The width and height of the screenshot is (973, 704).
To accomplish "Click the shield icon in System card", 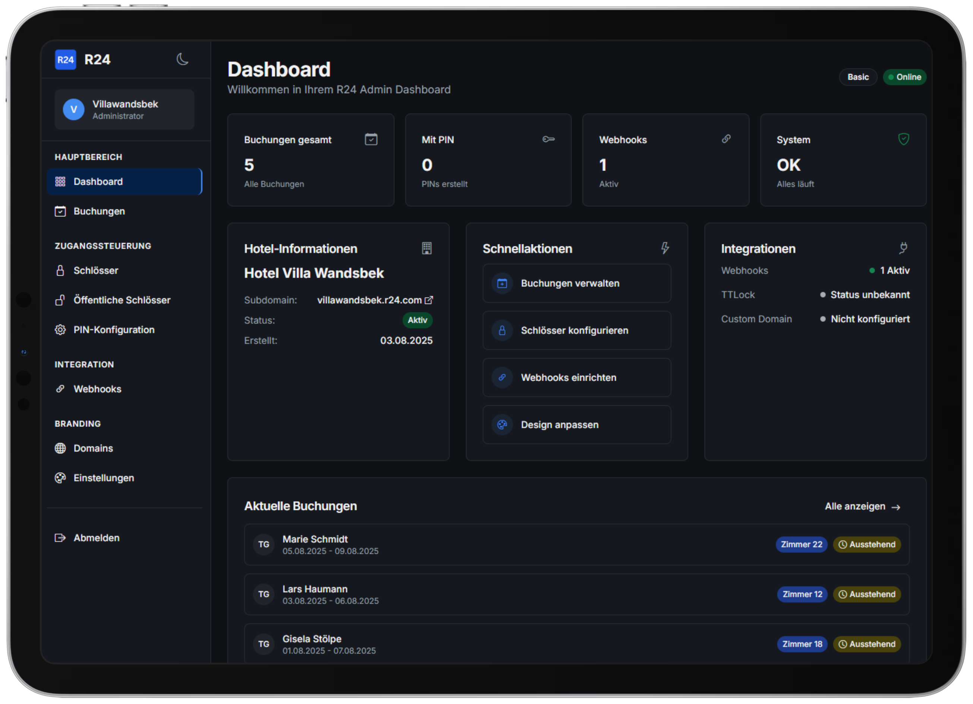I will point(903,139).
